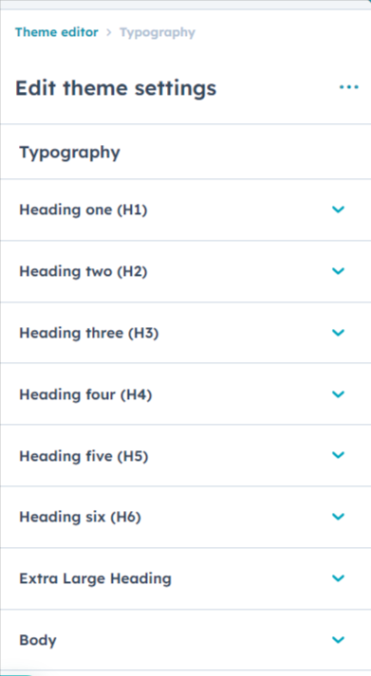The width and height of the screenshot is (371, 676).
Task: Go back via Theme editor breadcrumb link
Action: [x=57, y=32]
